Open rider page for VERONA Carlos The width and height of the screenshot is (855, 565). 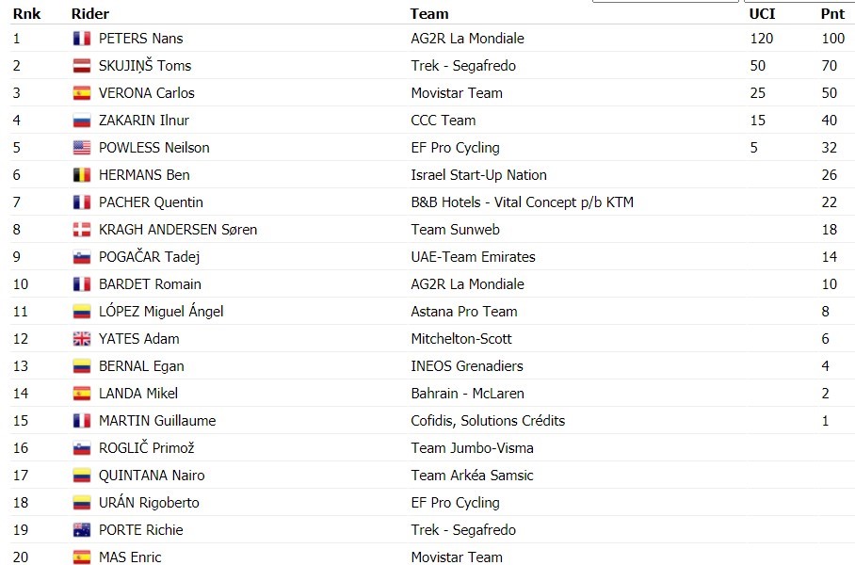[146, 92]
